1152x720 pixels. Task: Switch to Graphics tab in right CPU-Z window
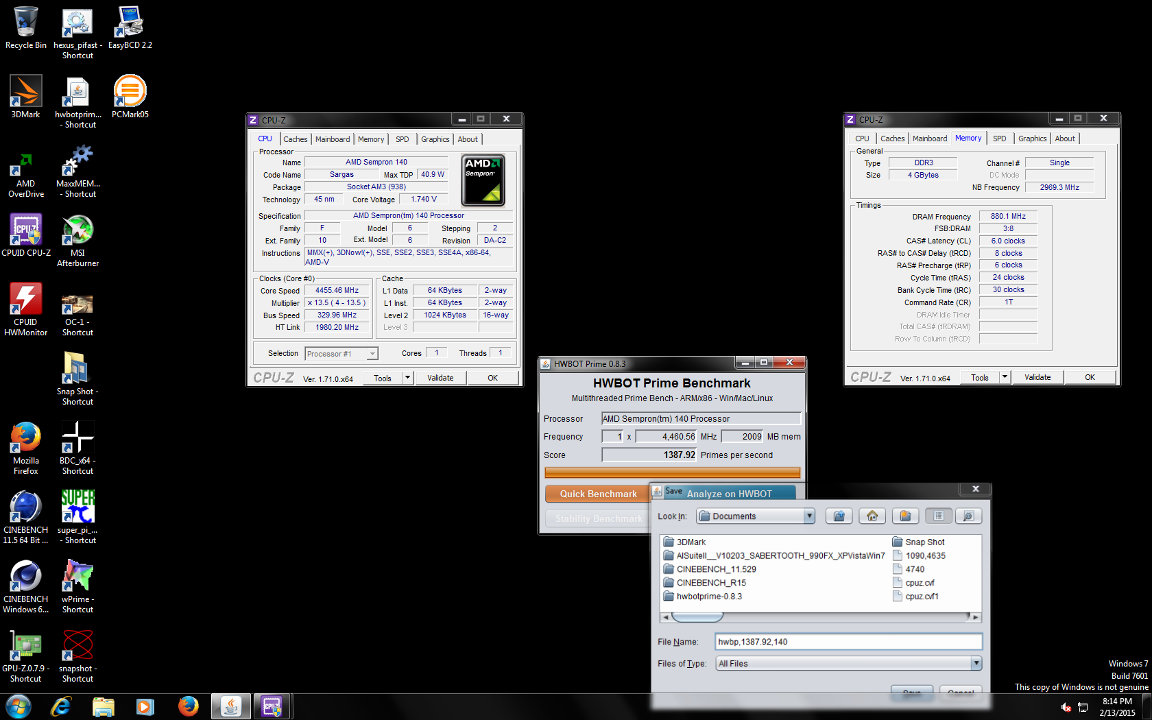(1032, 139)
